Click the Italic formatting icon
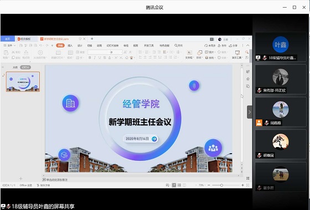Screen dimensions: 310x210 (95, 57)
